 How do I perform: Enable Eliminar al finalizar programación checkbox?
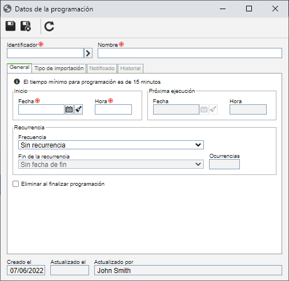pyautogui.click(x=15, y=184)
